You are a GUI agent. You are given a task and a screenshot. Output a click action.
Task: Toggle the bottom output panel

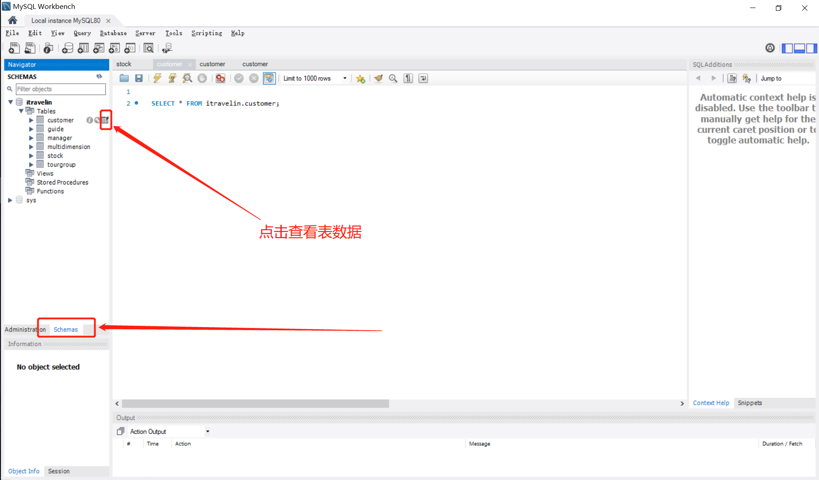tap(799, 48)
